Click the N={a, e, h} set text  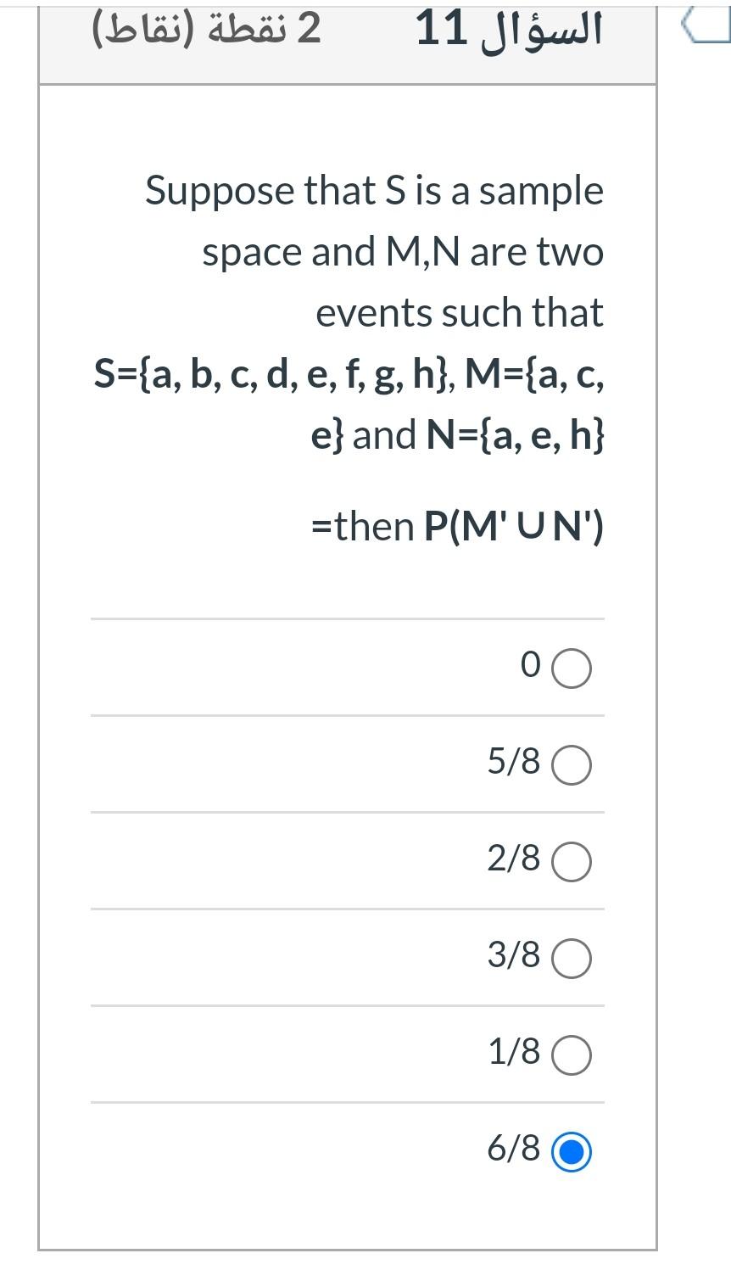[x=516, y=435]
